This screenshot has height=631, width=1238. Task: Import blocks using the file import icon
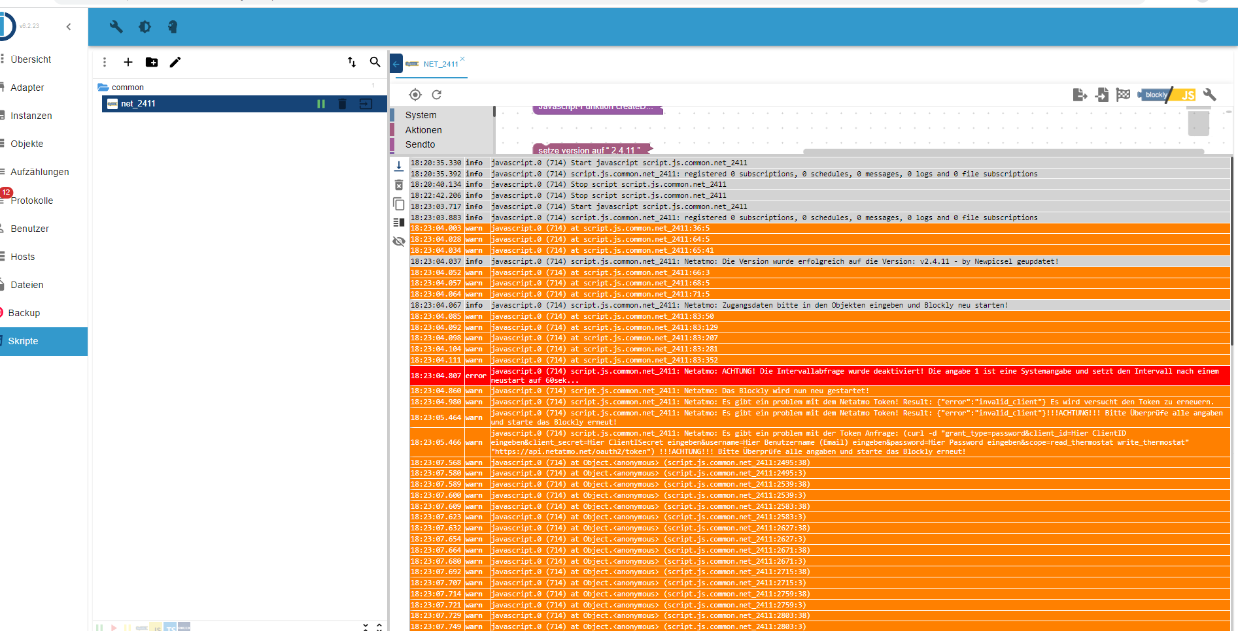pyautogui.click(x=1102, y=95)
